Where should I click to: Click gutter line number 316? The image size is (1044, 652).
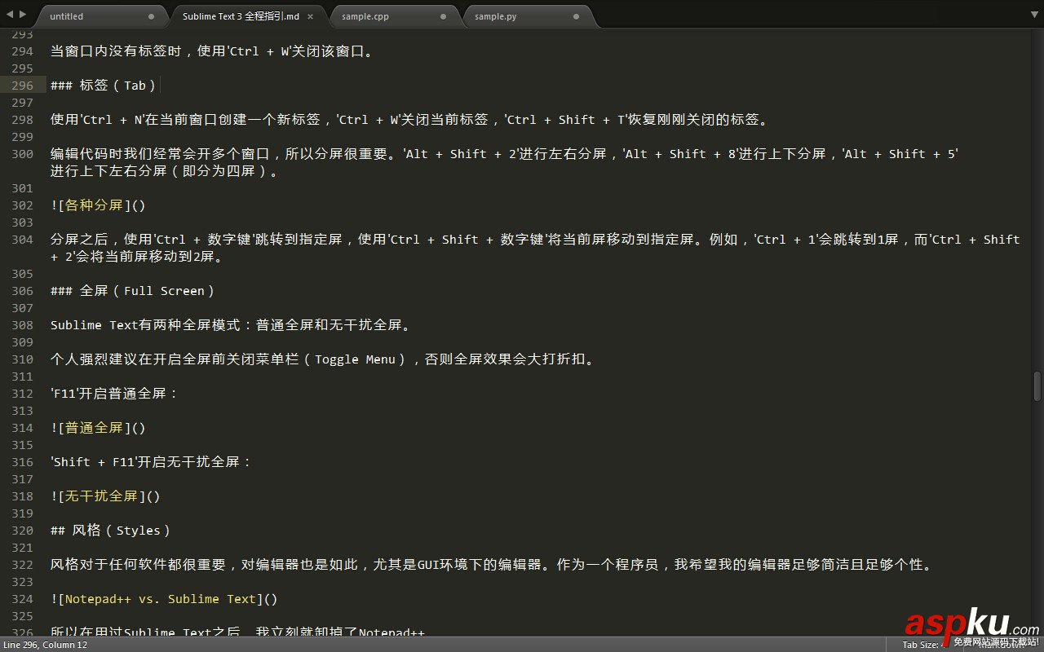point(22,462)
